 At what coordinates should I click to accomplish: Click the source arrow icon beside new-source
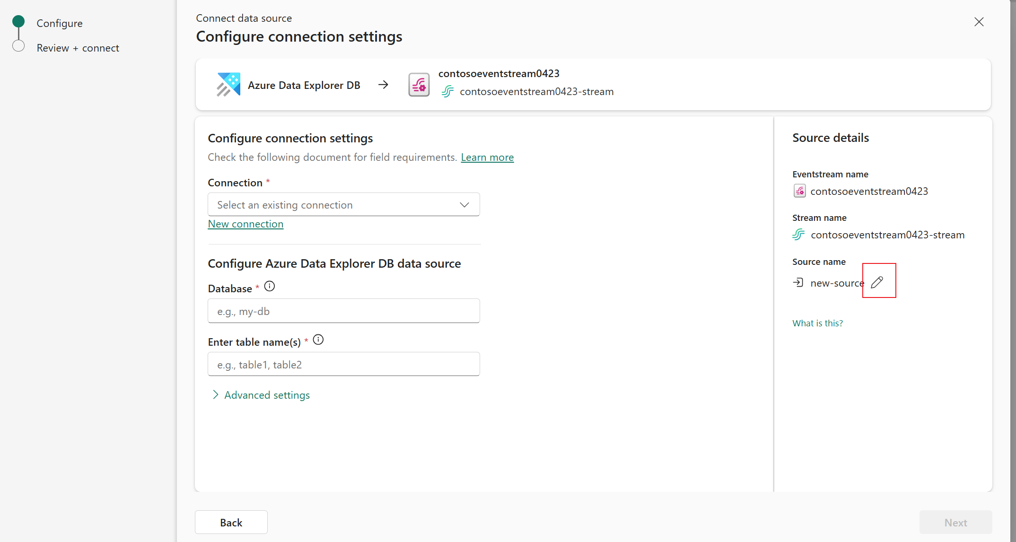click(798, 282)
